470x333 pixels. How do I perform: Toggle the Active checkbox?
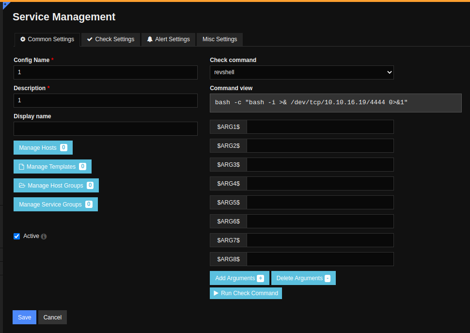click(x=17, y=236)
